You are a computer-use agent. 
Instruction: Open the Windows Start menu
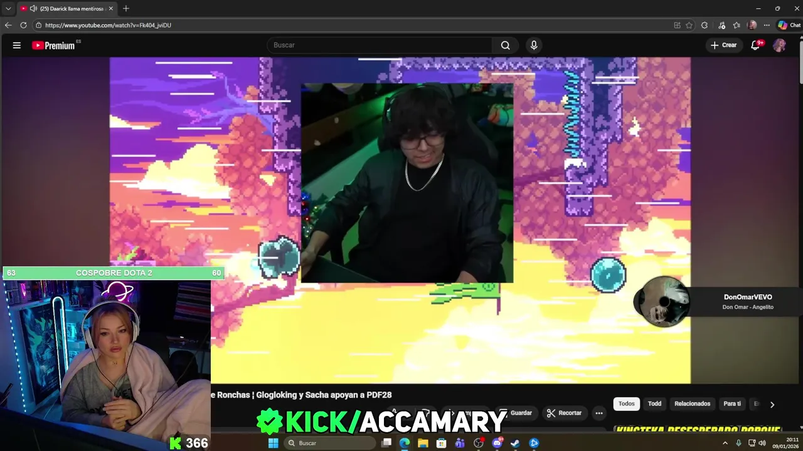pyautogui.click(x=273, y=443)
